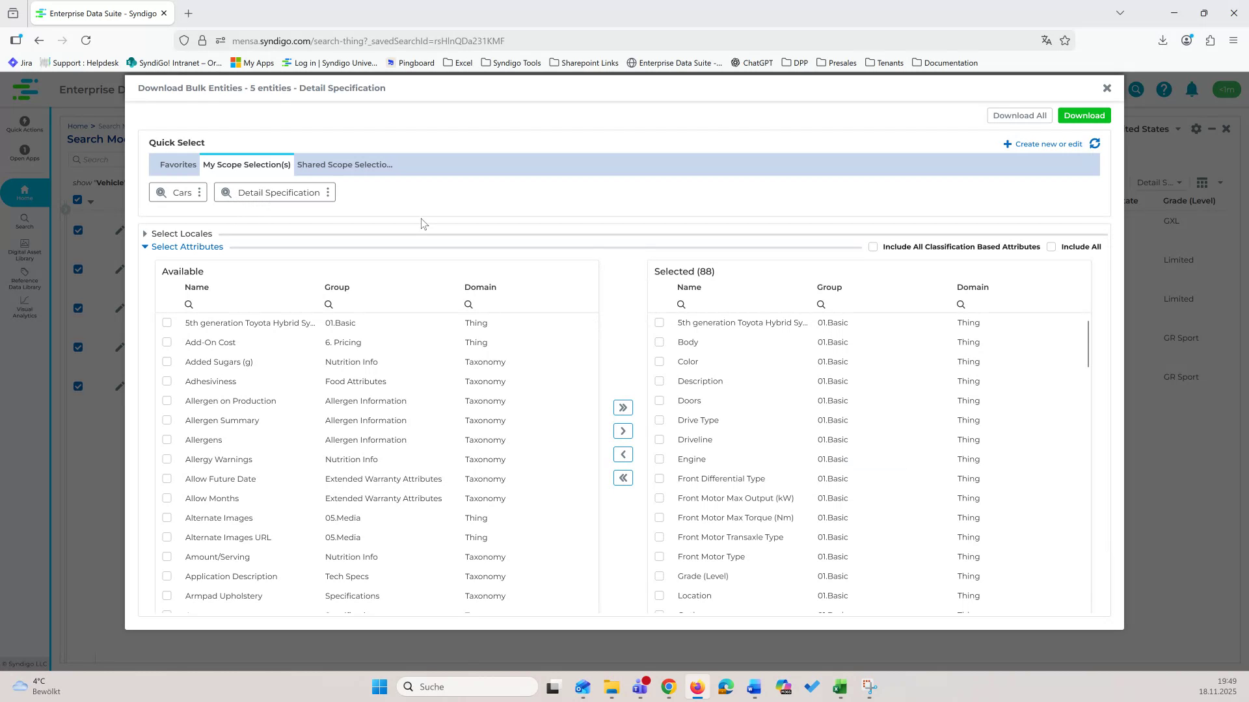Open the kebab menu on the Cars chip
This screenshot has width=1249, height=702.
[200, 192]
